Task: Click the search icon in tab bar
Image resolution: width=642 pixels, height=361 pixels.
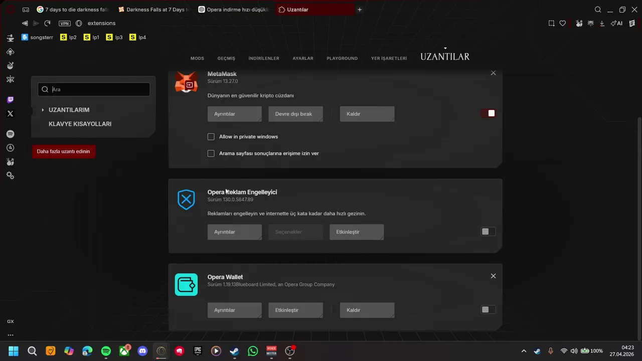Action: tap(598, 10)
